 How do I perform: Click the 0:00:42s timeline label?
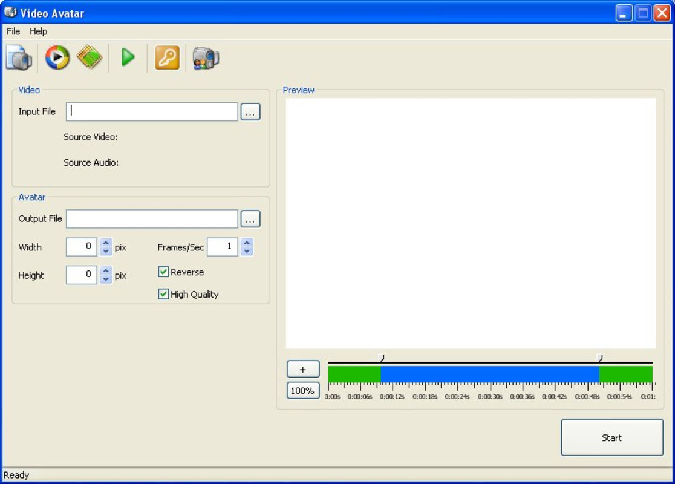click(x=555, y=397)
